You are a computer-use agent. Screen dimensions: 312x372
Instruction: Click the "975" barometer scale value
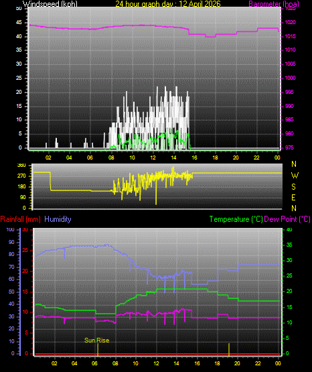click(x=289, y=147)
